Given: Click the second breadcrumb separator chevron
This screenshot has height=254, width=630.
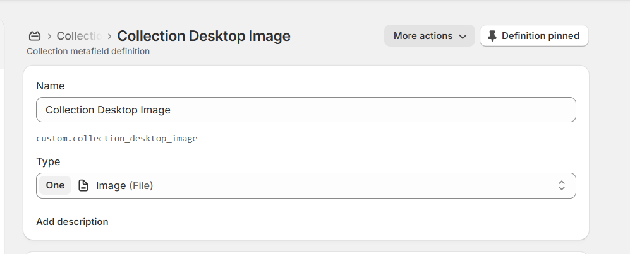Looking at the screenshot, I should click(x=109, y=36).
